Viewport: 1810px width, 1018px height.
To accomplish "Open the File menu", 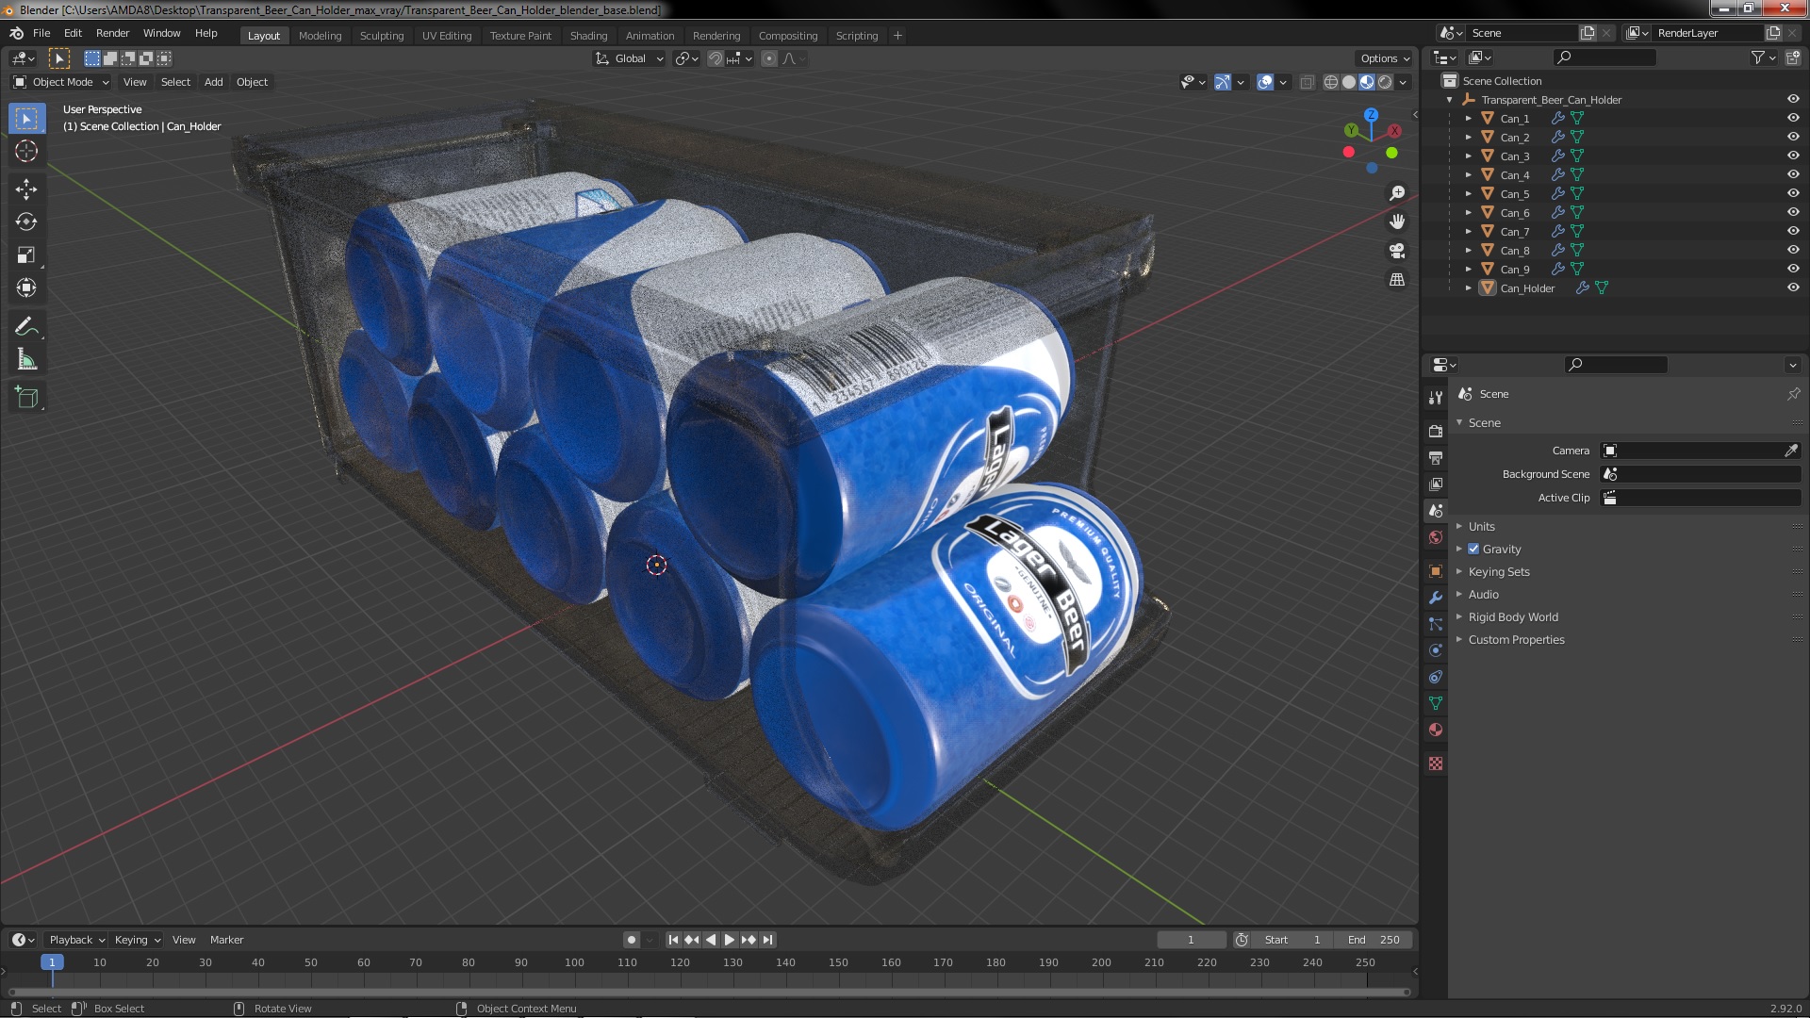I will [x=41, y=33].
